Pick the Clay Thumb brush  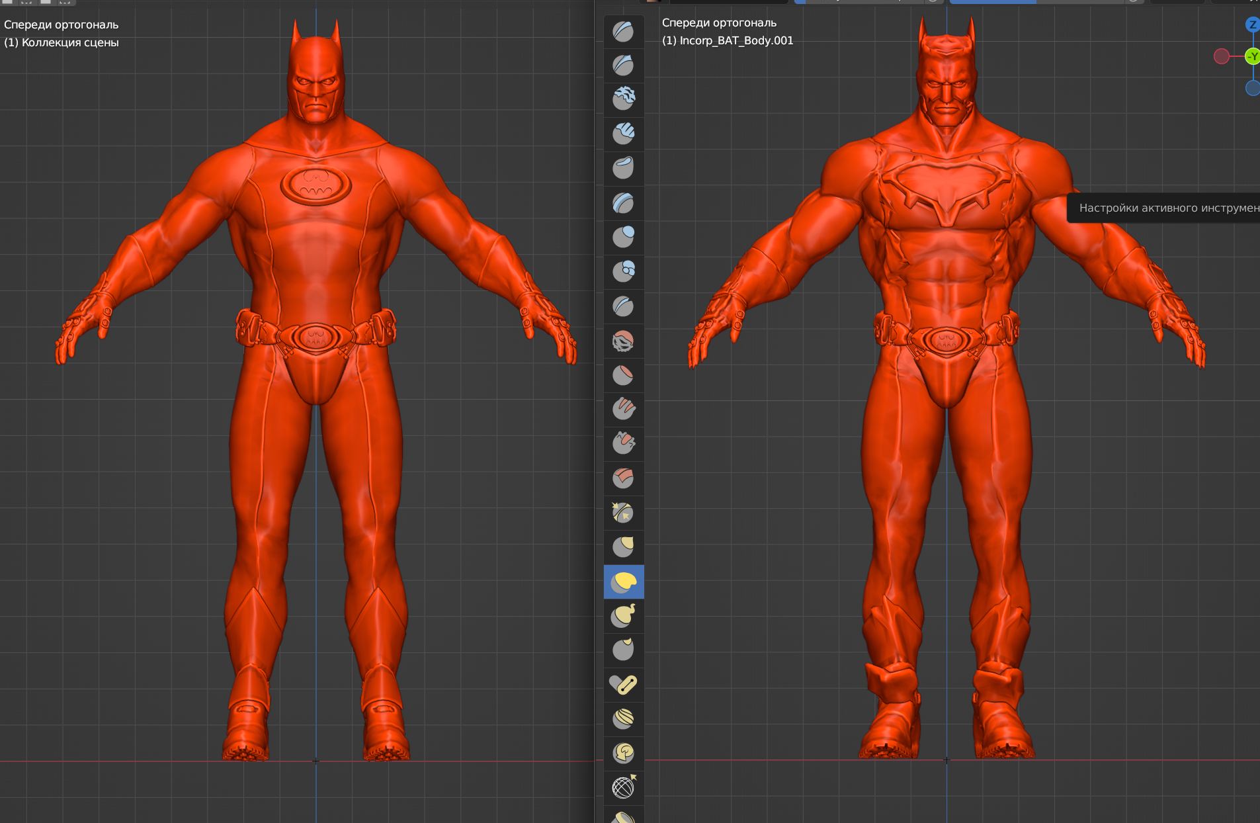click(624, 169)
